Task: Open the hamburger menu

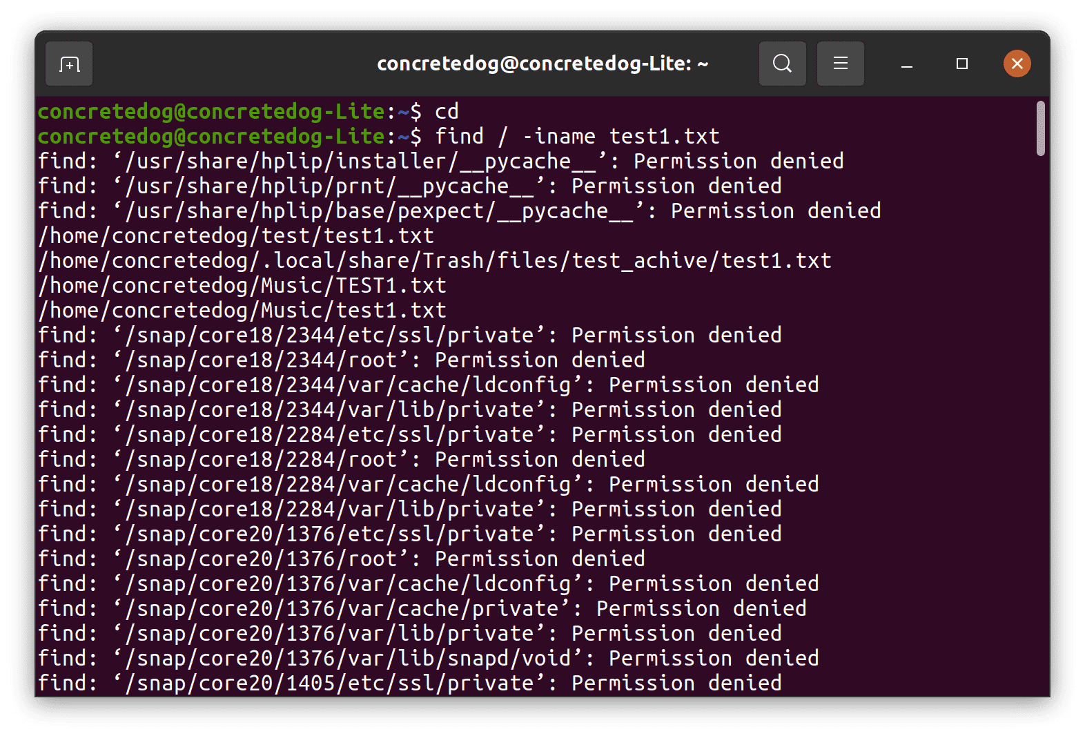Action: click(x=840, y=64)
